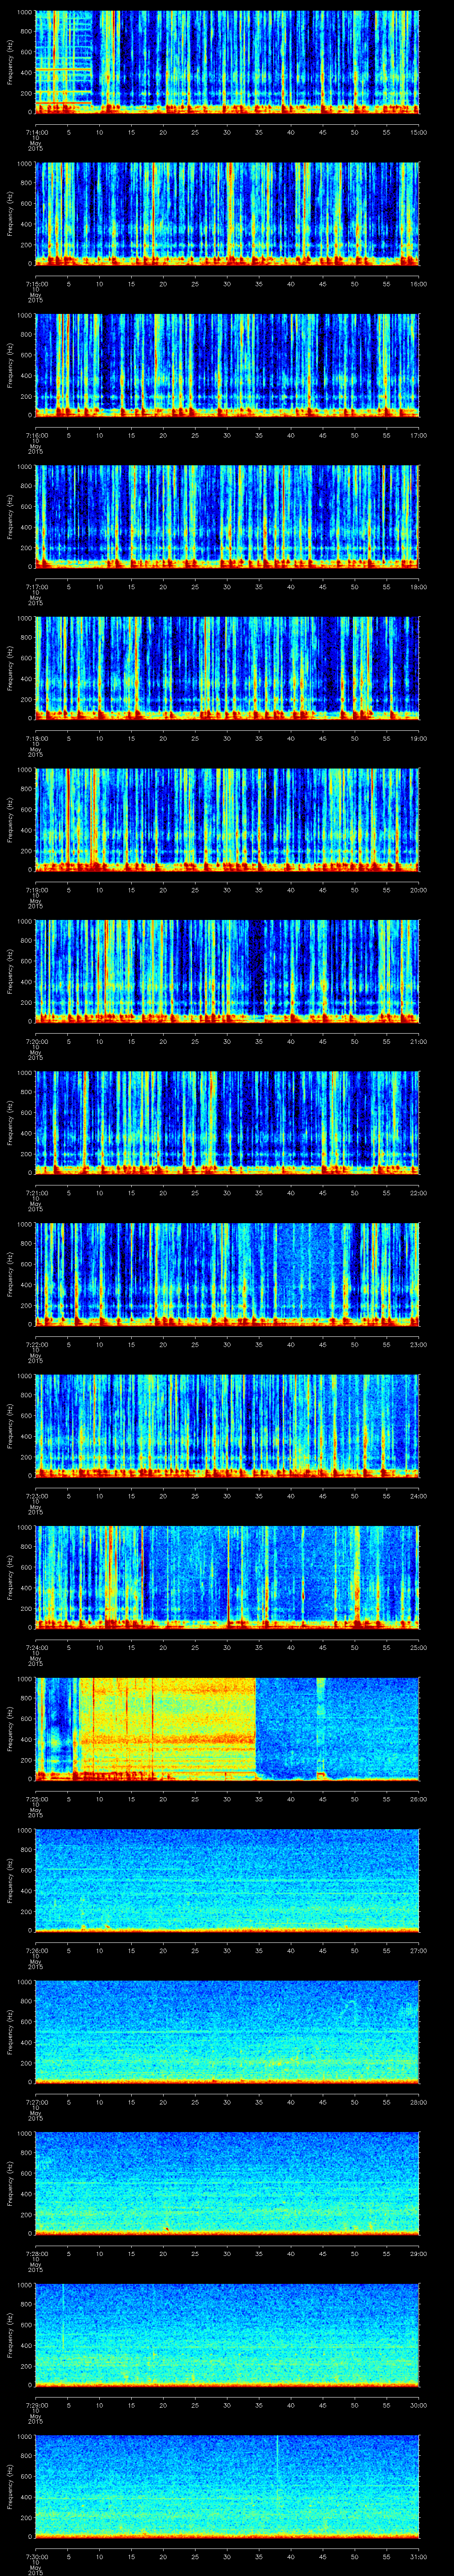Image resolution: width=454 pixels, height=2576 pixels.
Task: Click the 15:00 end time label
Action: (x=419, y=132)
